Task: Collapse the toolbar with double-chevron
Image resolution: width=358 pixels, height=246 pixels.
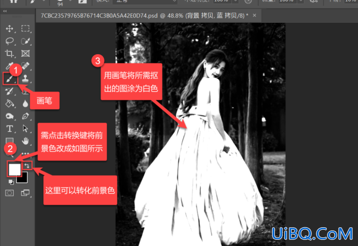Action: click(x=5, y=11)
